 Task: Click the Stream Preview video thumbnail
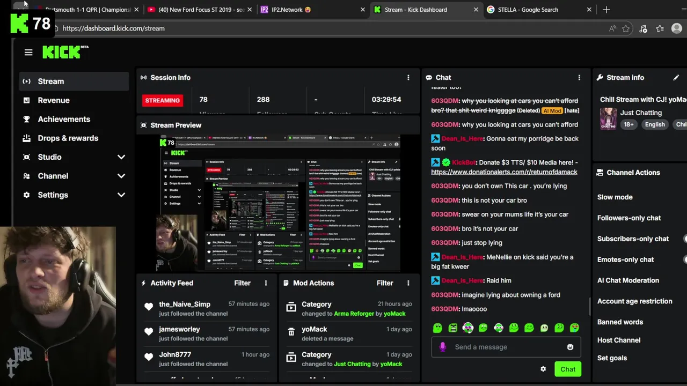pos(278,204)
